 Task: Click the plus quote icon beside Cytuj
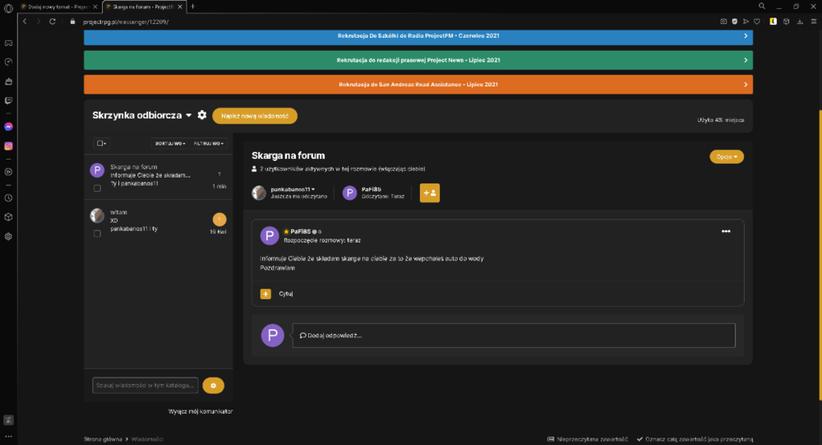[266, 294]
